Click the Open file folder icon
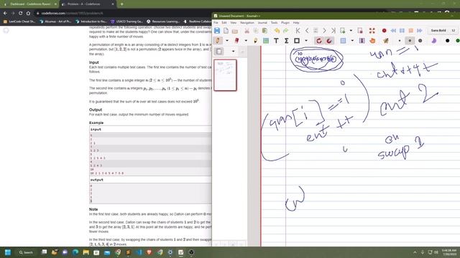This screenshot has height=258, width=460. [x=235, y=31]
